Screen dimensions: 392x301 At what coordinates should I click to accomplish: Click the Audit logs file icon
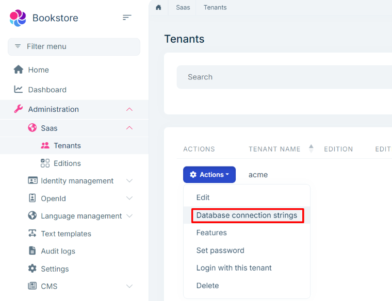[x=32, y=251]
